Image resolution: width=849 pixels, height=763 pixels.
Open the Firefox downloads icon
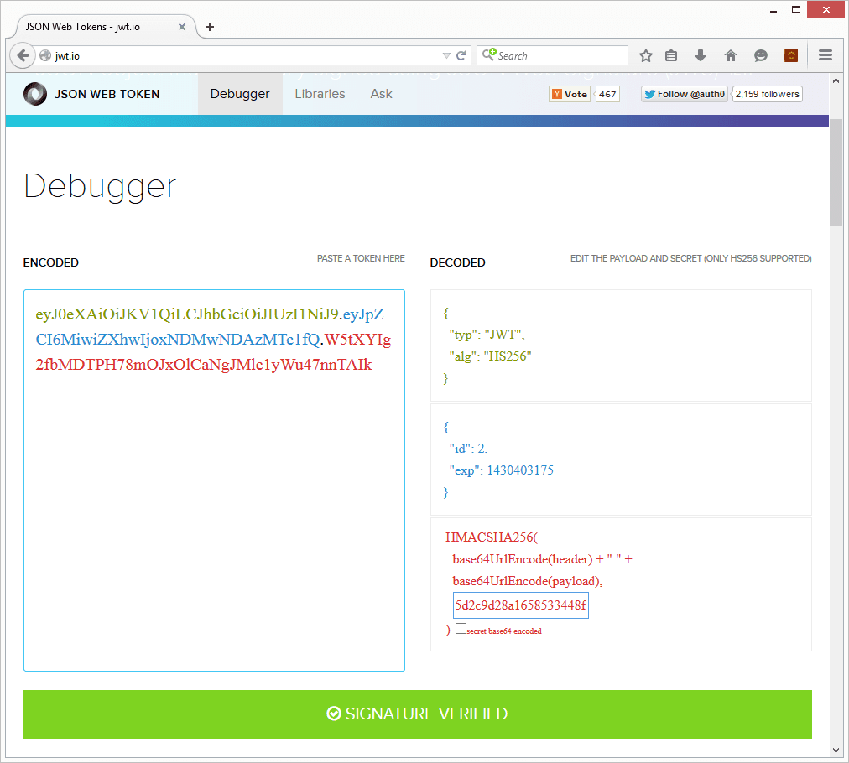(700, 54)
